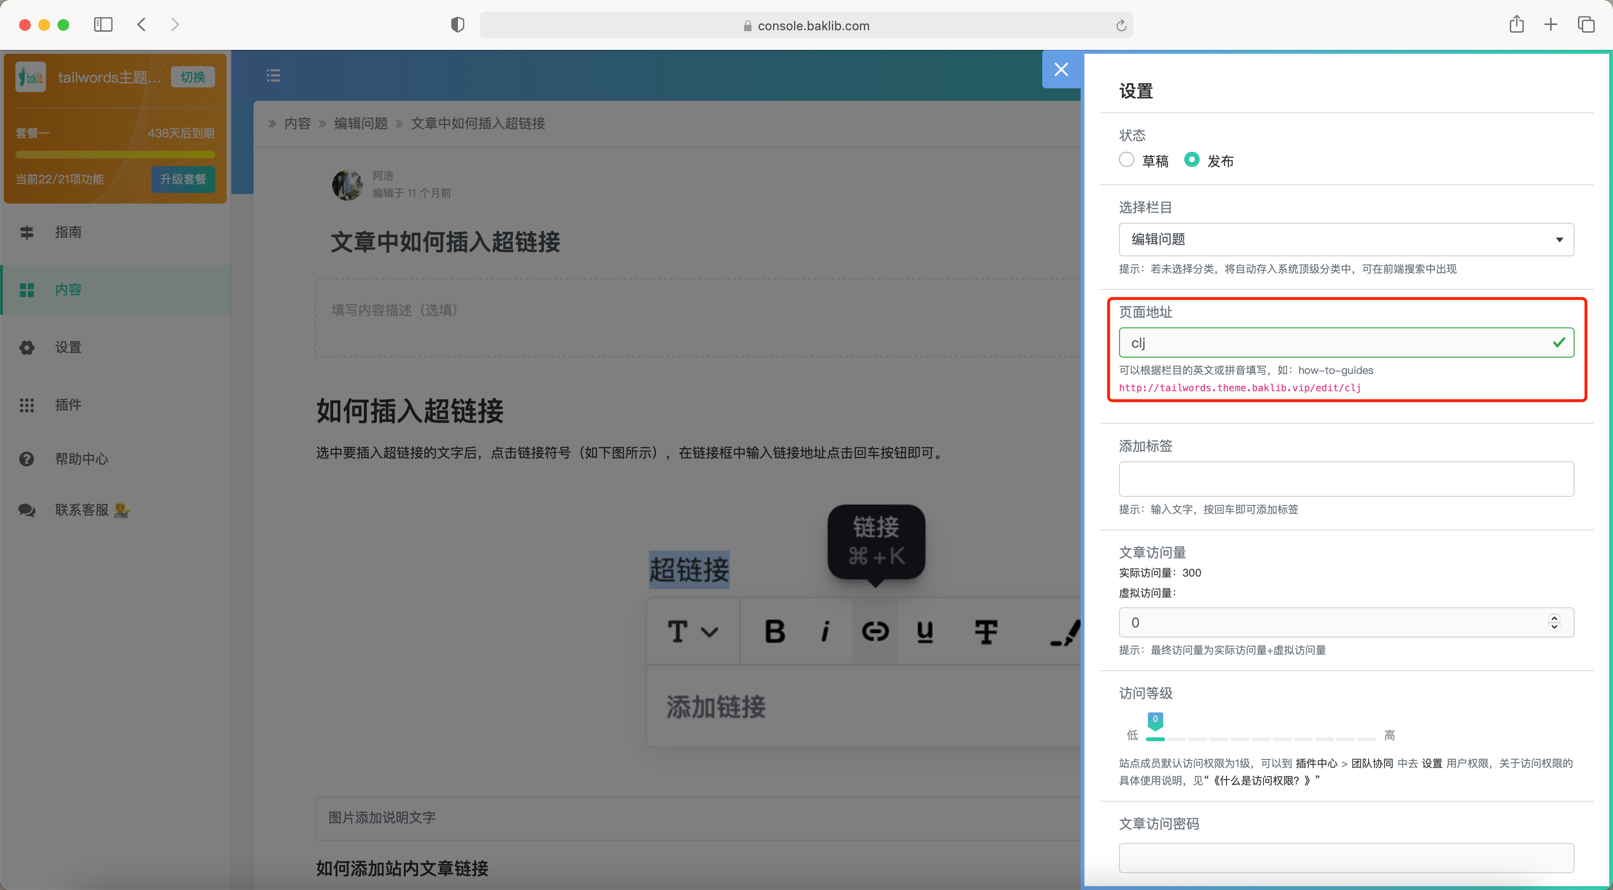The height and width of the screenshot is (890, 1613).
Task: Click the 页面地址 input containing clj
Action: (1346, 343)
